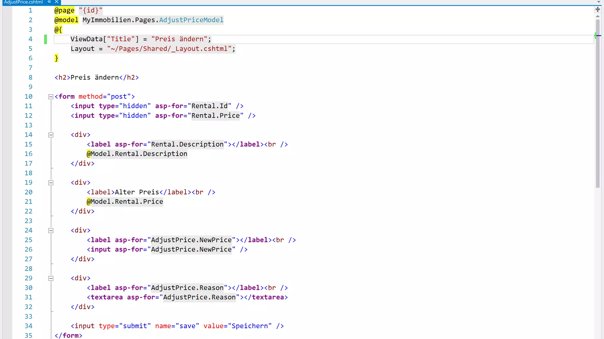Click the "Speichern" value on line 34
This screenshot has width=604, height=339.
coord(250,326)
